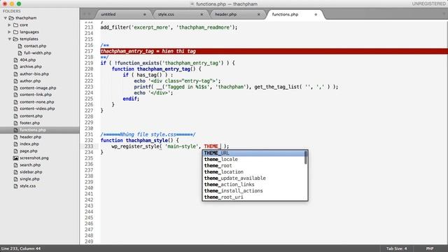Image resolution: width=448 pixels, height=252 pixels.
Task: Open single.php in the sidebar
Action: tap(29, 179)
